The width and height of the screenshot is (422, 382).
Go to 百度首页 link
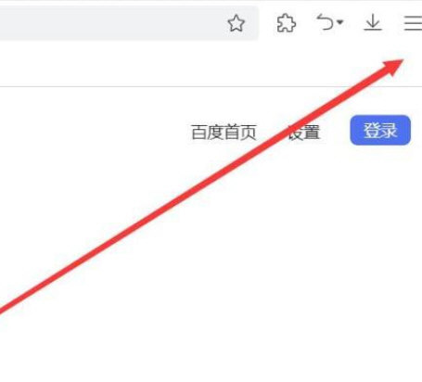(224, 133)
